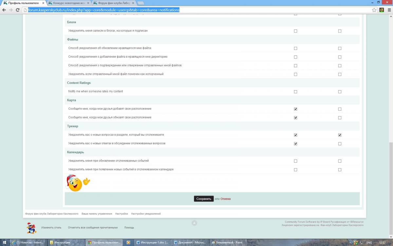Toggle left-column checkbox for liked file update
Screen dimensions: 393x246
(295, 49)
